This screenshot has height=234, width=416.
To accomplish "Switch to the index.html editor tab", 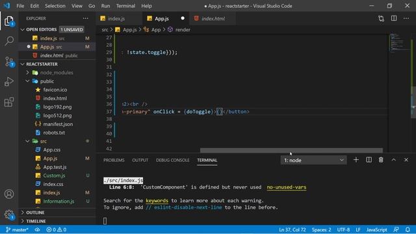I will point(213,18).
